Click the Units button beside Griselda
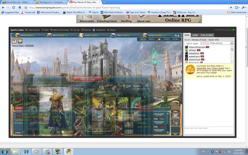 [159, 115]
